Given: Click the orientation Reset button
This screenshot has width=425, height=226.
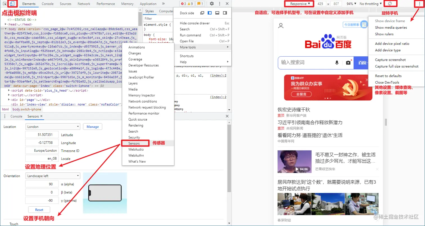Looking at the screenshot, I should (x=39, y=210).
